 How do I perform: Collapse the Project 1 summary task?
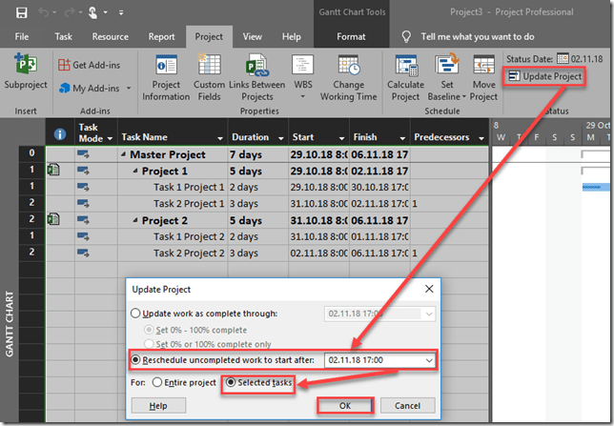134,171
